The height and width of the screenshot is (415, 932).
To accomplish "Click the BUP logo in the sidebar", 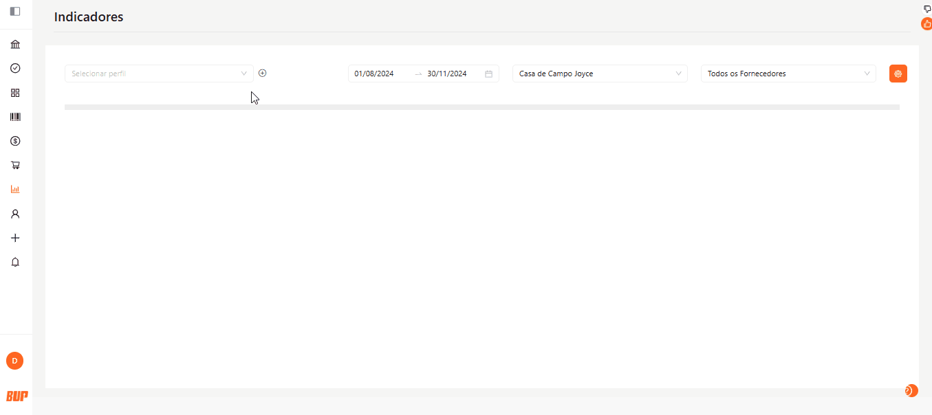I will tap(17, 396).
